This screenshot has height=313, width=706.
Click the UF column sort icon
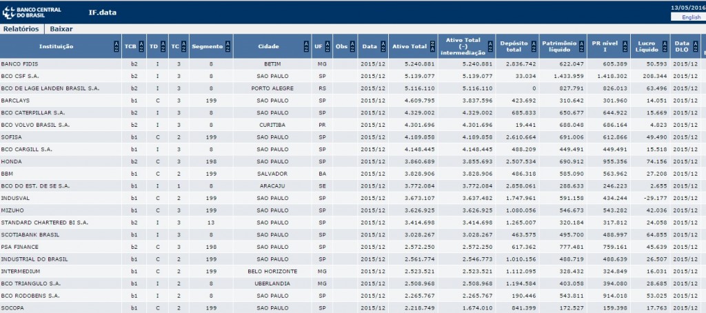327,47
